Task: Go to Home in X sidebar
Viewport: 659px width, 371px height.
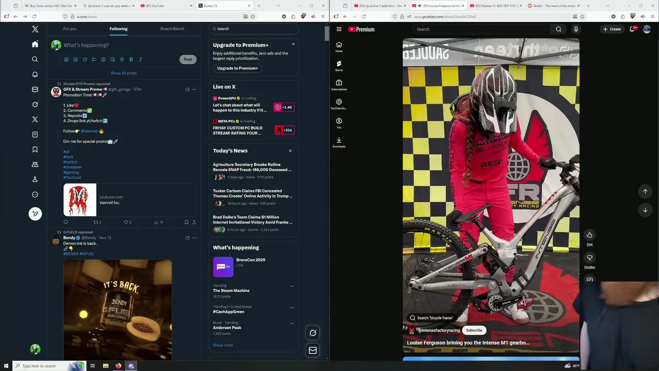Action: pyautogui.click(x=35, y=44)
